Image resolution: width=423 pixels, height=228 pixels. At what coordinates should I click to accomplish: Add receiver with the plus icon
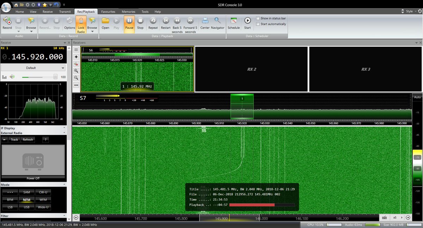click(76, 57)
